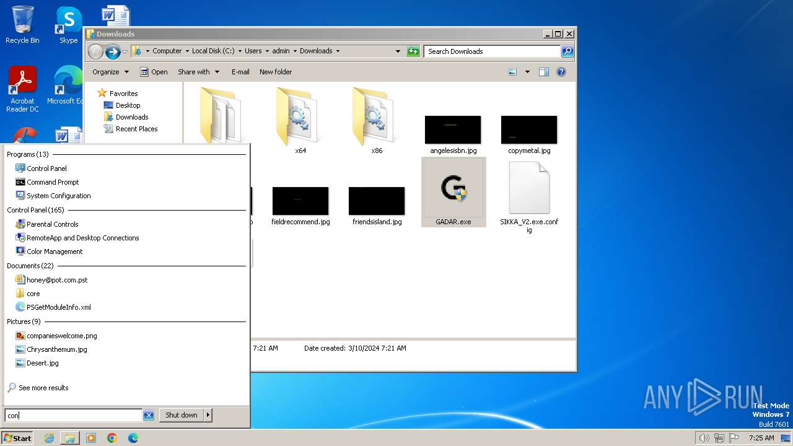Open Color Management item
This screenshot has height=446, width=793.
pyautogui.click(x=48, y=251)
